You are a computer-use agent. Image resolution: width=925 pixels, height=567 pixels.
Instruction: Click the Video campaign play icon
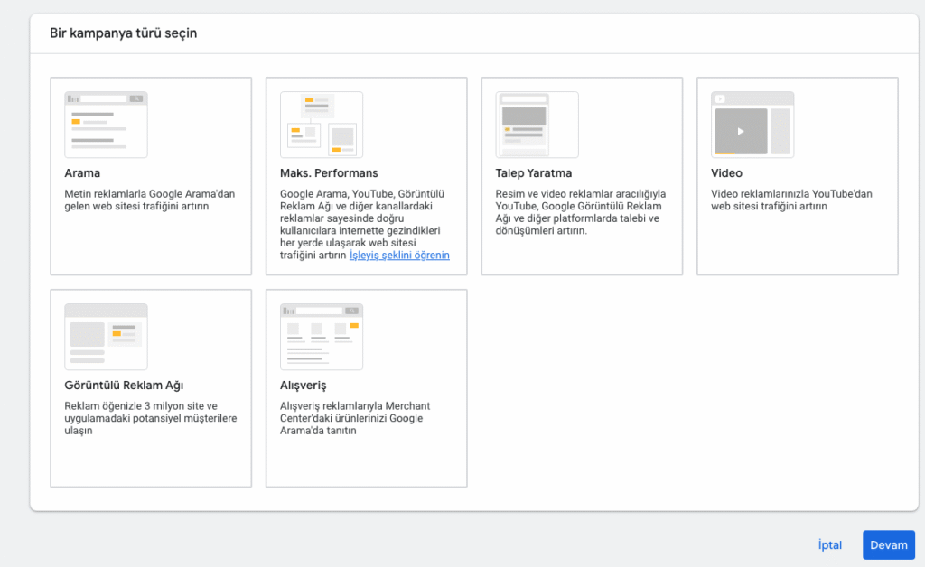click(x=741, y=131)
